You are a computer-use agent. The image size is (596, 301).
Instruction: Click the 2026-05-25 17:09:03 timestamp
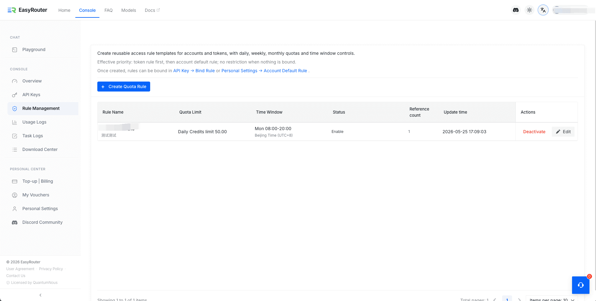click(464, 132)
